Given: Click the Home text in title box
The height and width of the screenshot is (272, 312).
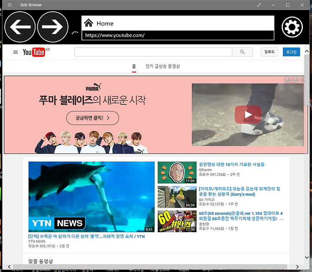Looking at the screenshot, I should (x=105, y=23).
